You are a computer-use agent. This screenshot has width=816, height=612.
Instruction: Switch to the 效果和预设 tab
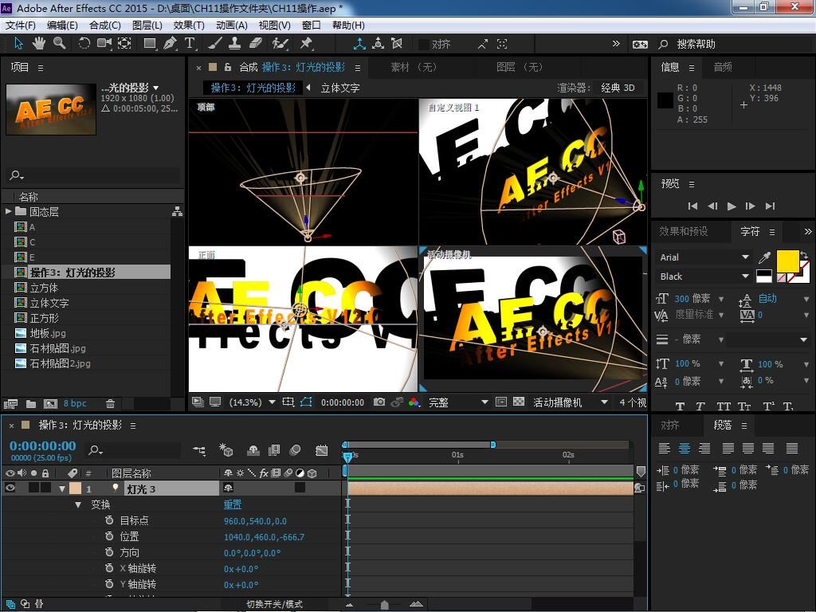[x=684, y=231]
